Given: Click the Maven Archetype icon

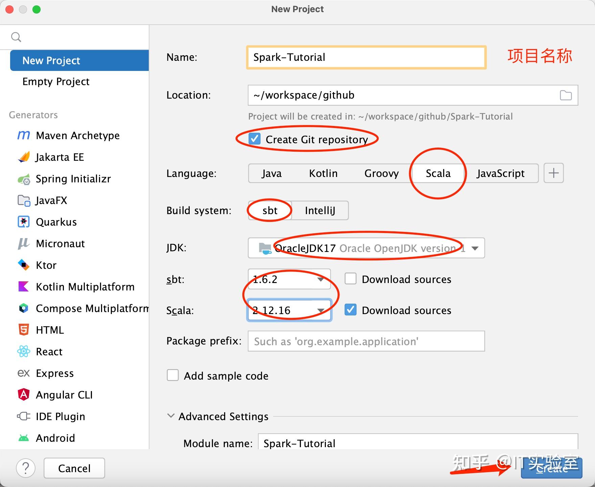Looking at the screenshot, I should [24, 135].
